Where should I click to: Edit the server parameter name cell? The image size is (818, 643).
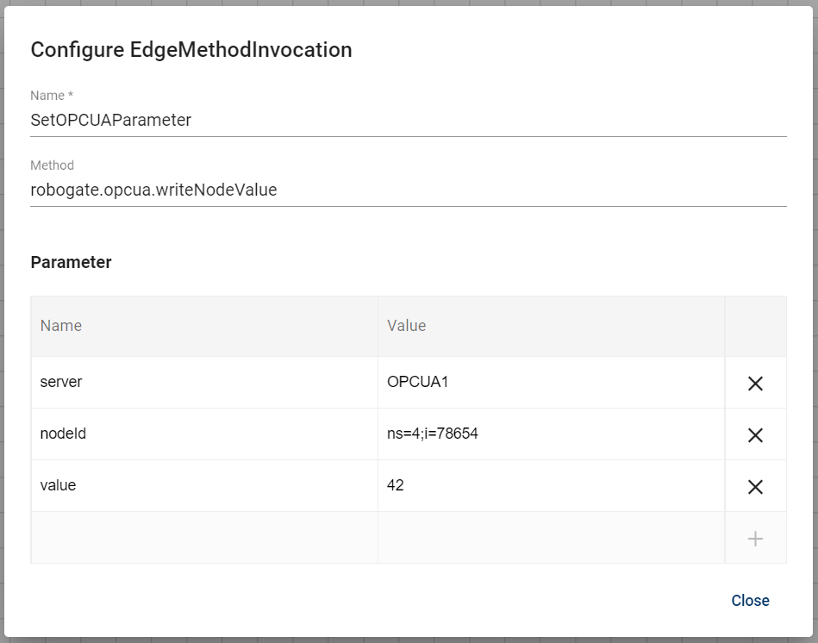[x=203, y=382]
